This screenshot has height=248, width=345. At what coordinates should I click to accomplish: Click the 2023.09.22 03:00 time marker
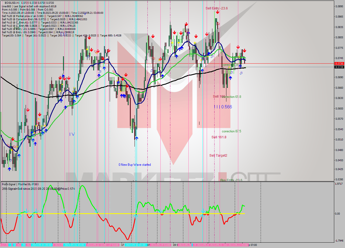click(238, 245)
